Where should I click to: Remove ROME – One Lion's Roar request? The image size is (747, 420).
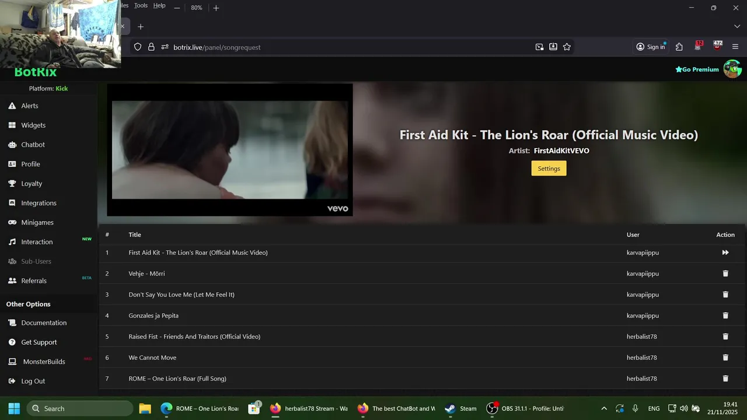click(x=725, y=379)
